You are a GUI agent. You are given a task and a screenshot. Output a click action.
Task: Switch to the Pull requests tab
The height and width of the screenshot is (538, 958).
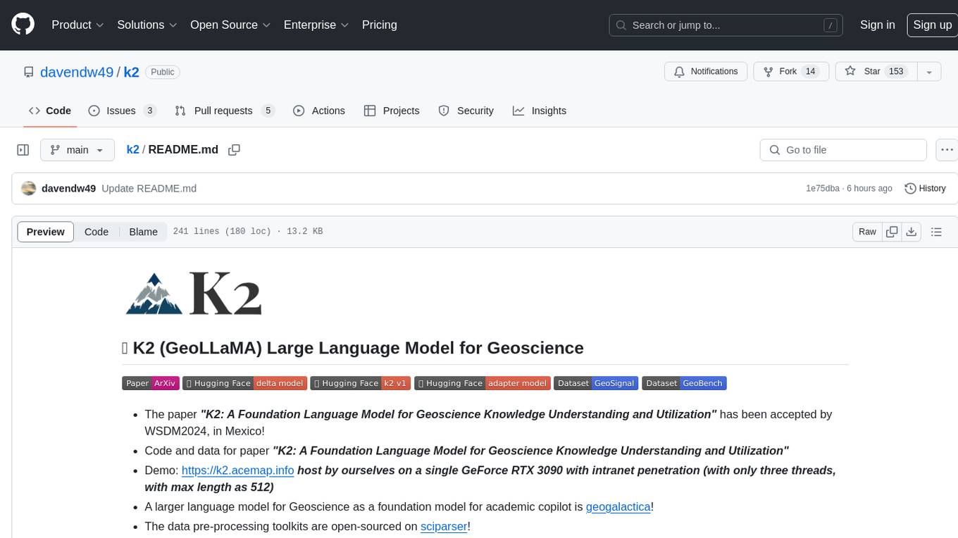pos(224,111)
